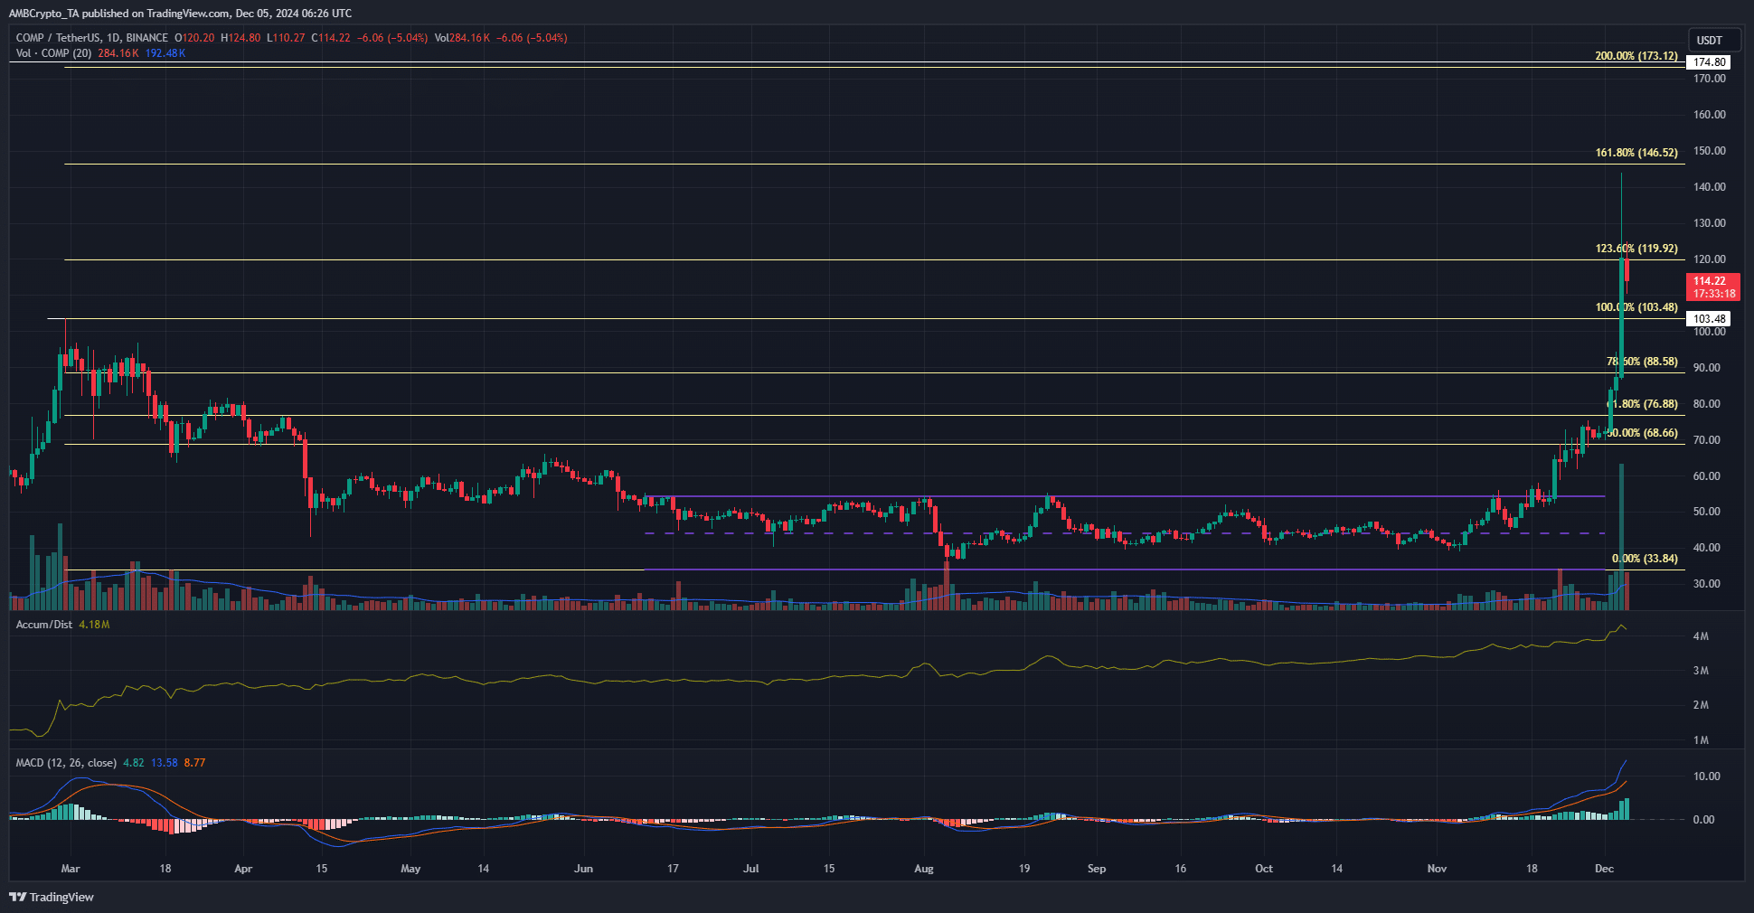Click the Jun label on time axis
The image size is (1754, 913).
(x=583, y=869)
